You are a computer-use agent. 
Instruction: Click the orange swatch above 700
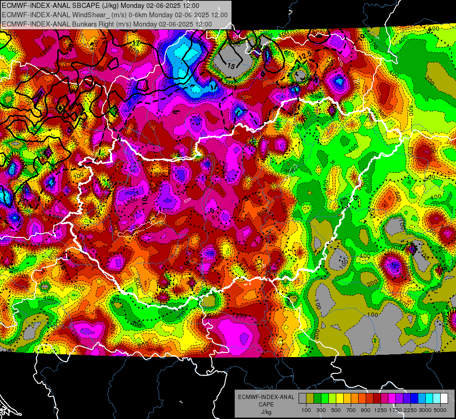point(354,399)
